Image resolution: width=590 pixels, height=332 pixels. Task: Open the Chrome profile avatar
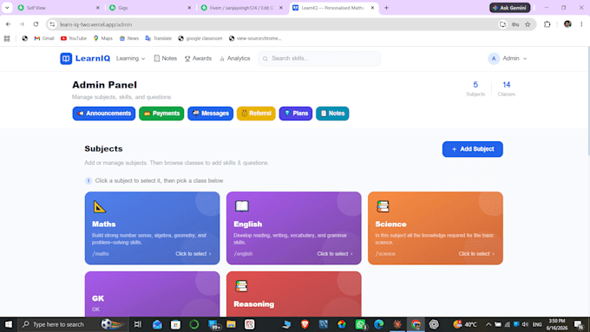point(567,24)
